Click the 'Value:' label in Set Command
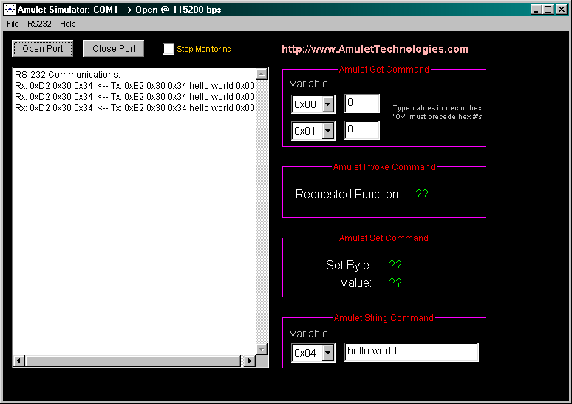Image resolution: width=572 pixels, height=404 pixels. point(355,283)
